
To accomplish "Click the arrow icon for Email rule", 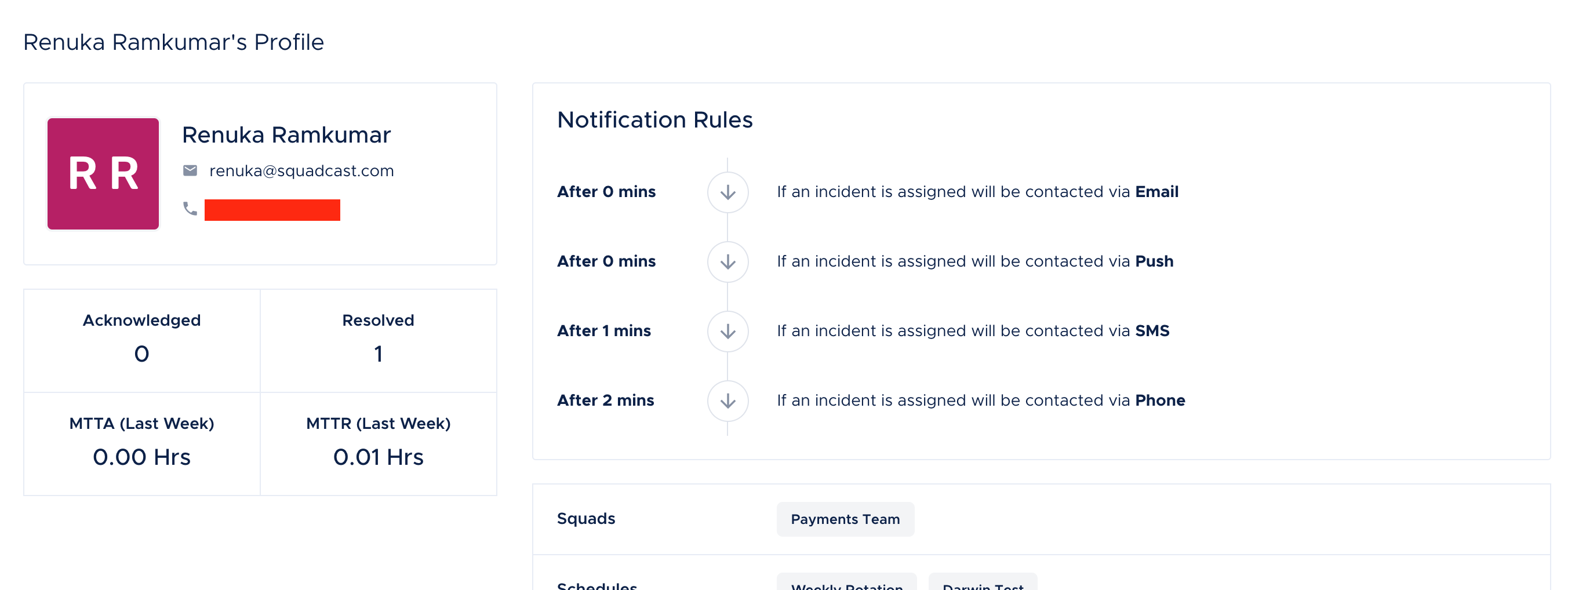I will click(x=727, y=192).
